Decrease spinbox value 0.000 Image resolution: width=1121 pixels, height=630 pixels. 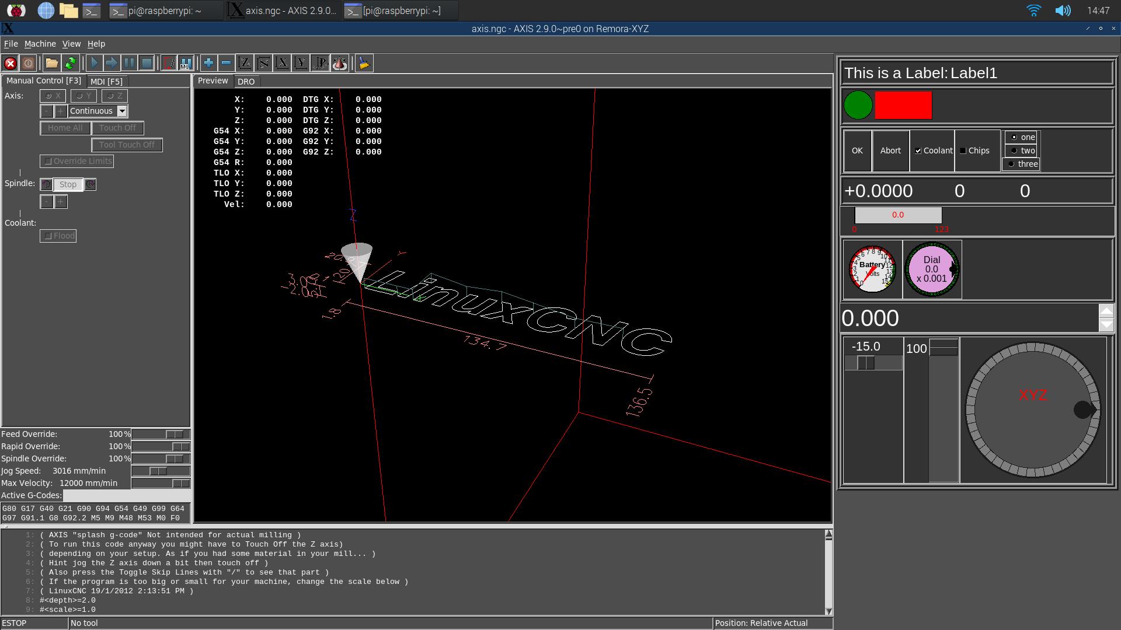1106,325
